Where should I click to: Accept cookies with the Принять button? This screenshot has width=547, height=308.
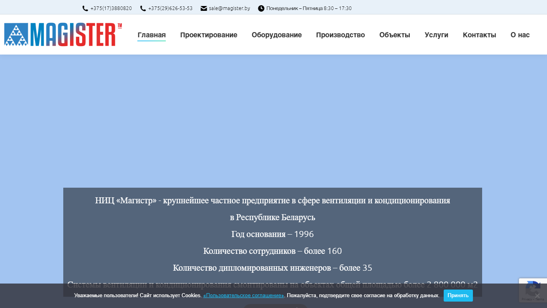tap(458, 296)
